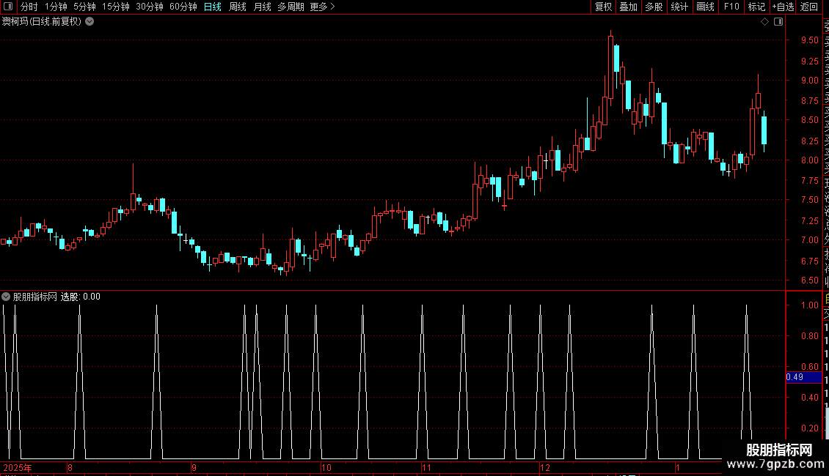Image resolution: width=829 pixels, height=476 pixels.
Task: Switch to 月线 monthly chart
Action: click(262, 7)
